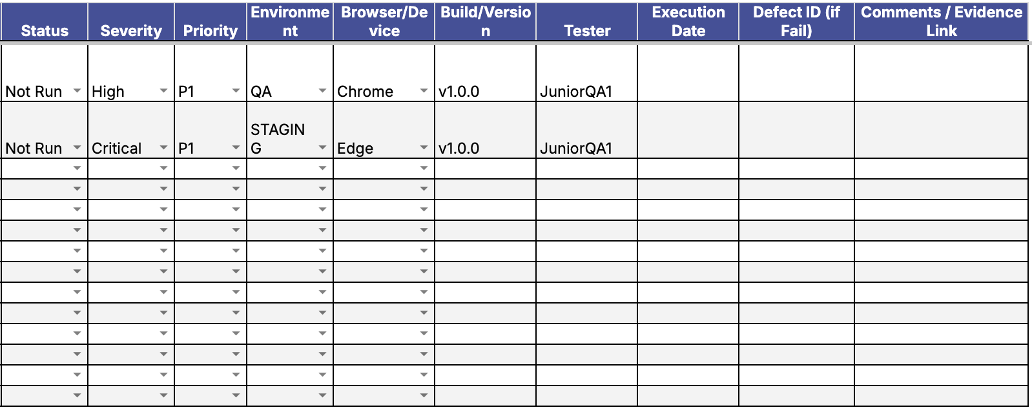1032x412 pixels.
Task: Click the Comments / Evidence Link header
Action: 941,22
